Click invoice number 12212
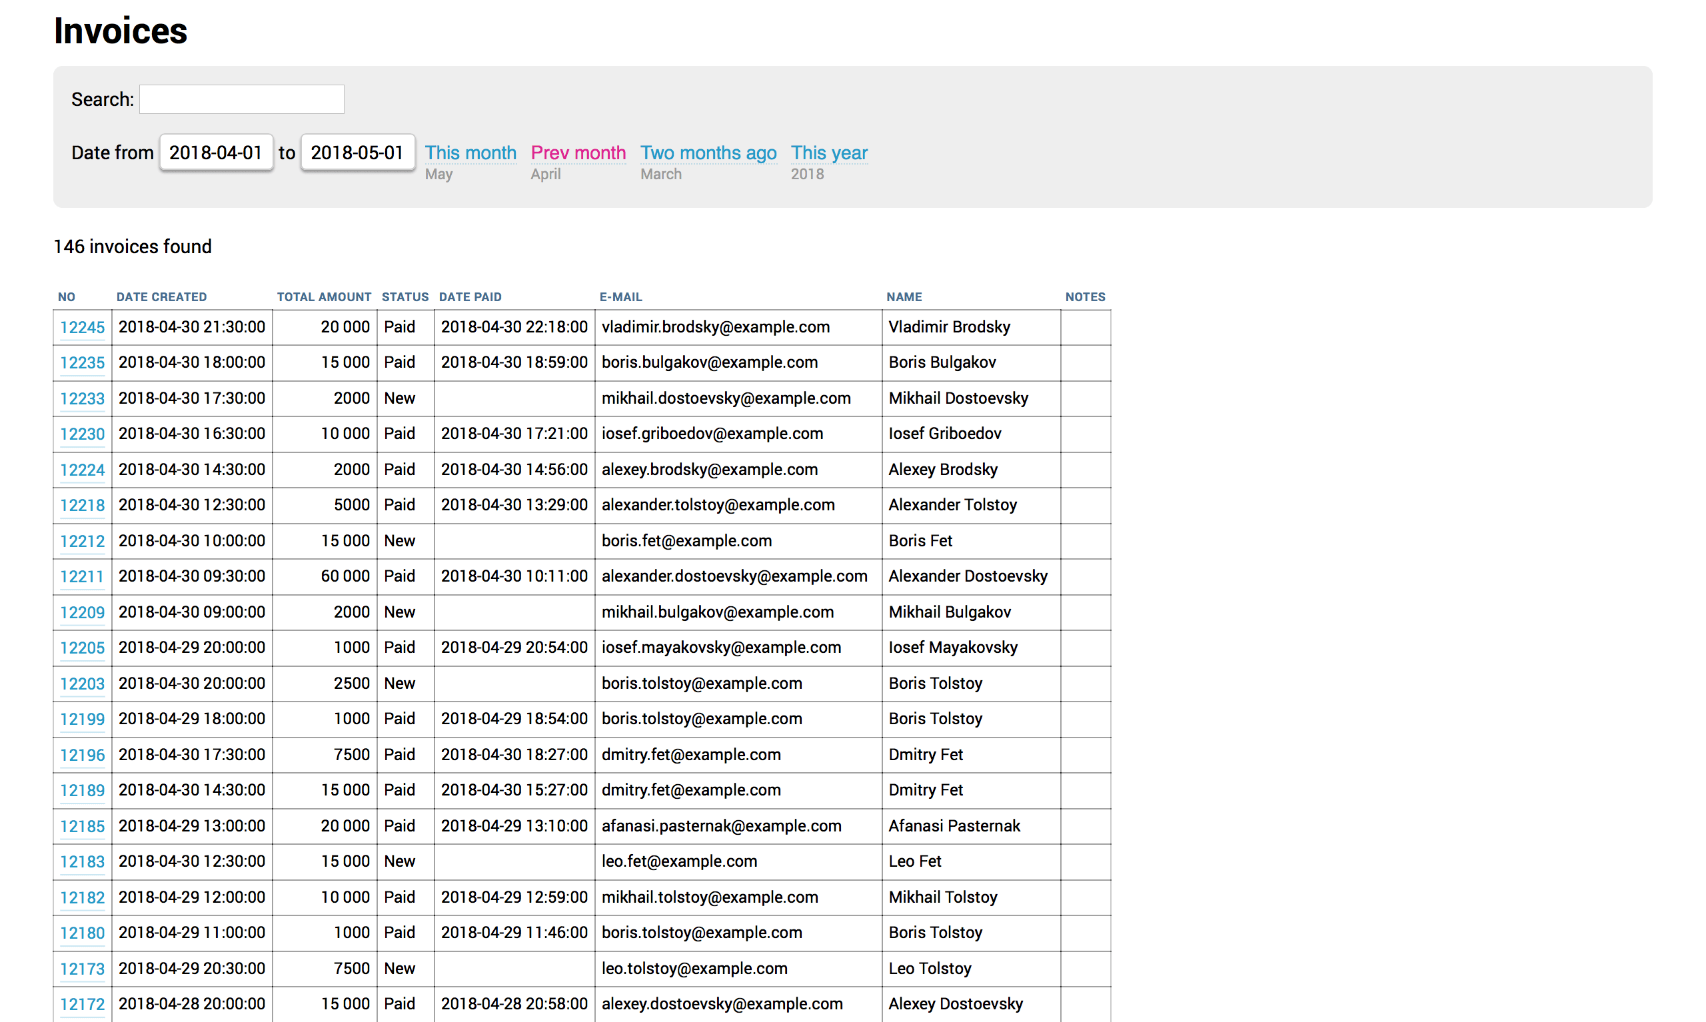The image size is (1706, 1022). [x=82, y=540]
